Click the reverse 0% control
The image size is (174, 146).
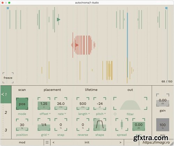(x=83, y=125)
